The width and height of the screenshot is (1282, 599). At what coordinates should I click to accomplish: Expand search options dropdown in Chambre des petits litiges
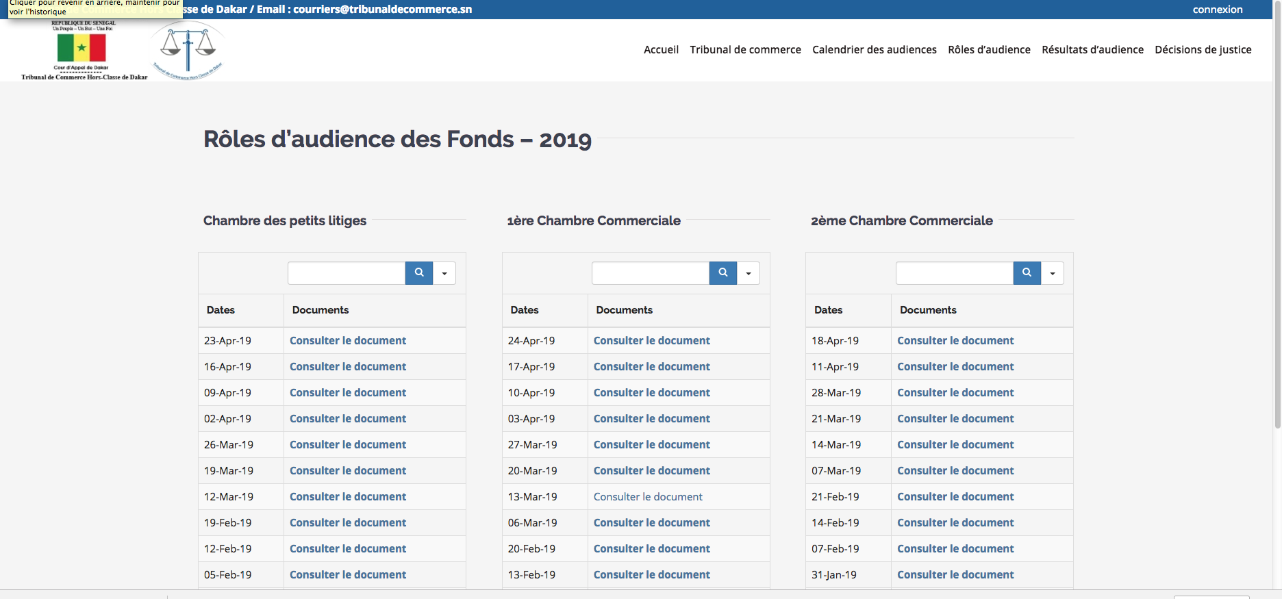(444, 273)
